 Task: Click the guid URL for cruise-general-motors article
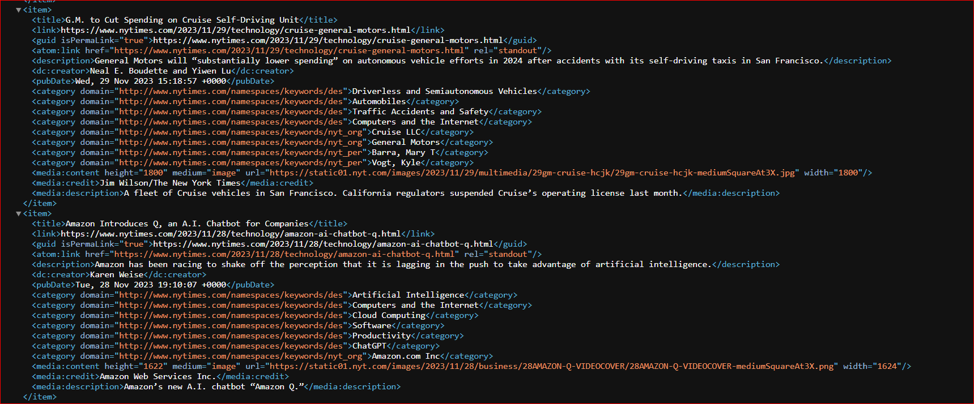tap(328, 40)
